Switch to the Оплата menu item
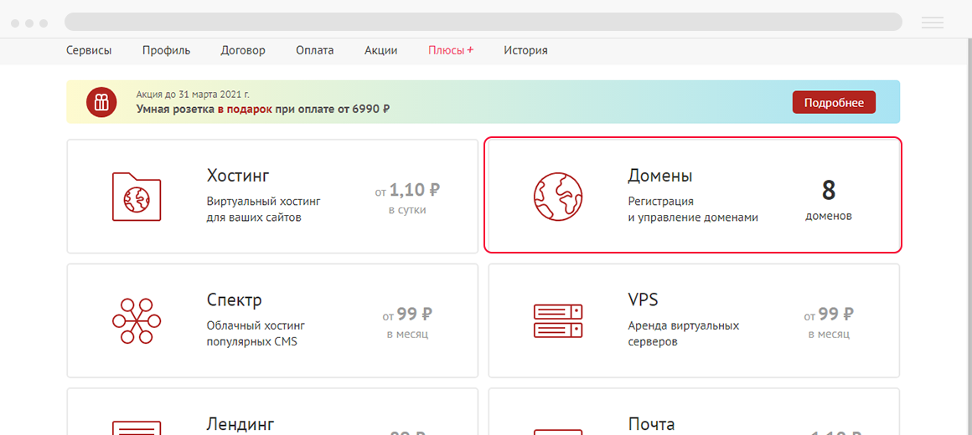972x435 pixels. click(x=315, y=51)
